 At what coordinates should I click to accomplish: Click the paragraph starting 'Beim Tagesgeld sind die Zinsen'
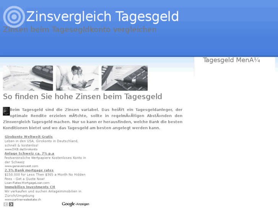coord(93,119)
